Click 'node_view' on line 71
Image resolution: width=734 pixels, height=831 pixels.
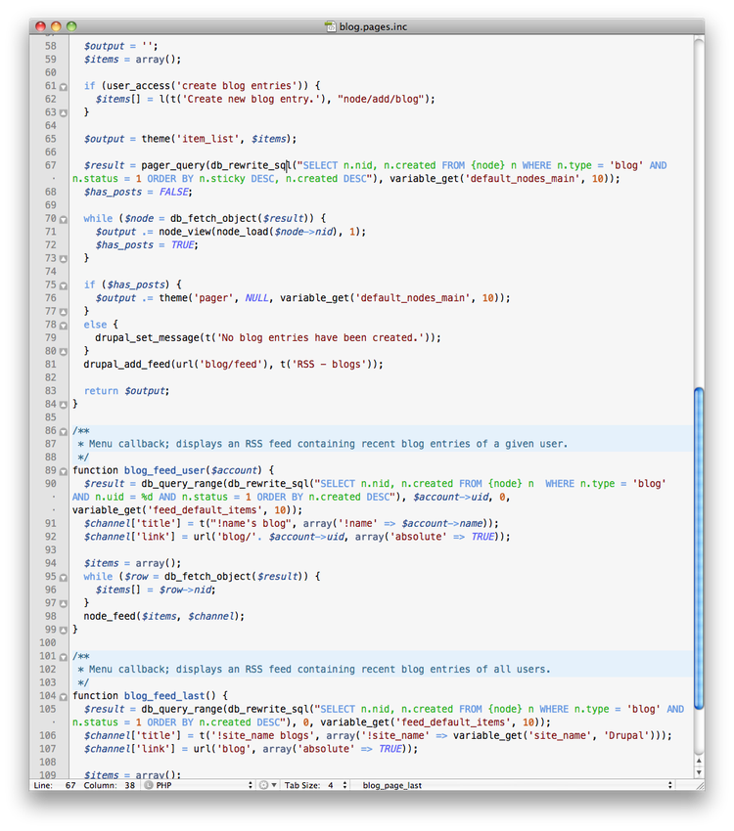click(185, 232)
